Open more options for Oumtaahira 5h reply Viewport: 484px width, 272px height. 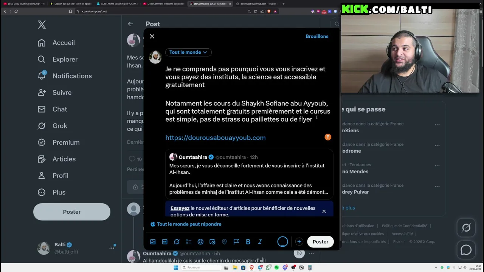coord(311,253)
